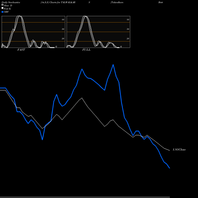Click the Slow D legend swatch
198x198 pixels.
click(2, 5)
